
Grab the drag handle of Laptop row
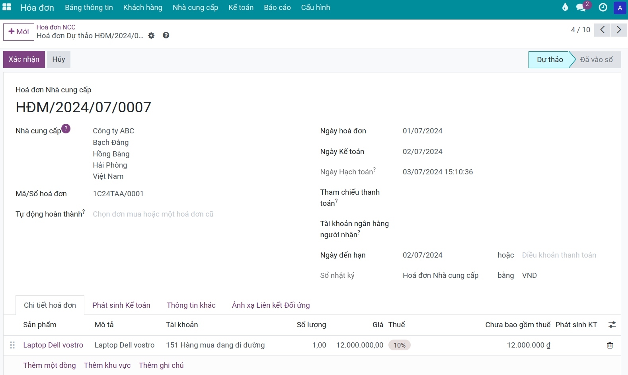pyautogui.click(x=12, y=345)
